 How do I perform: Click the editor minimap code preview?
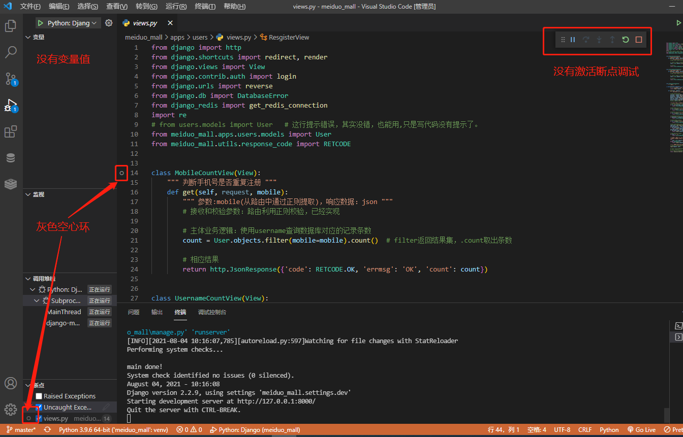(674, 96)
